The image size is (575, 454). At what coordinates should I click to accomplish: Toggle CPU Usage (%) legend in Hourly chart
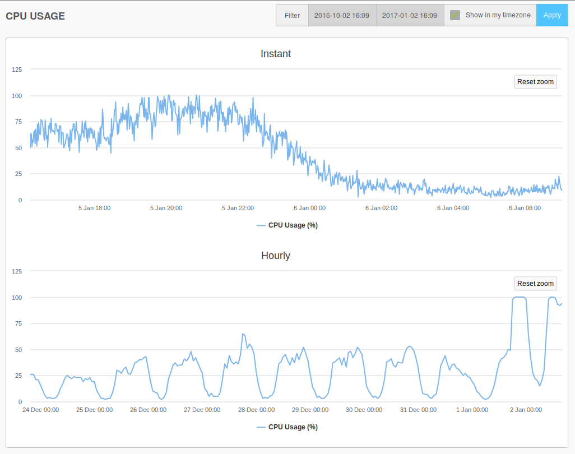(293, 427)
